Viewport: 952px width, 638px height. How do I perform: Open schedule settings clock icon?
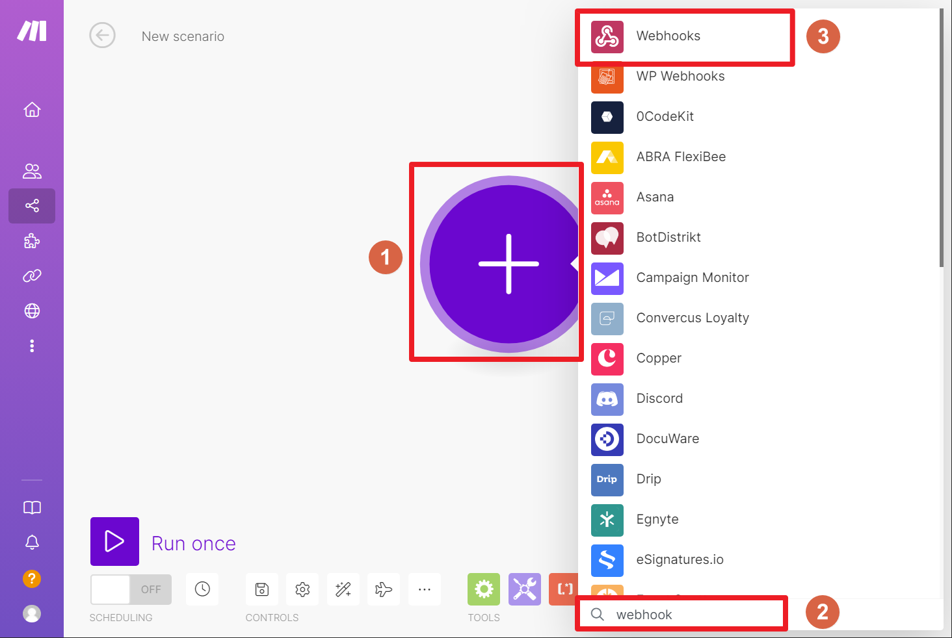tap(202, 589)
